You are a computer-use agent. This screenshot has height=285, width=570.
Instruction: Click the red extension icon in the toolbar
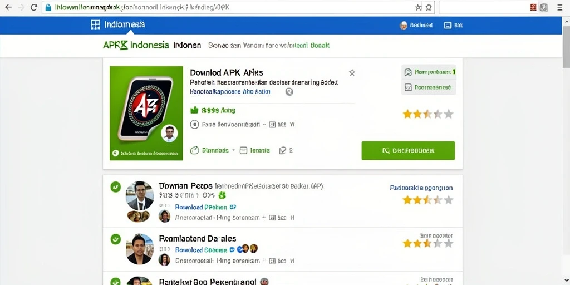coord(533,7)
